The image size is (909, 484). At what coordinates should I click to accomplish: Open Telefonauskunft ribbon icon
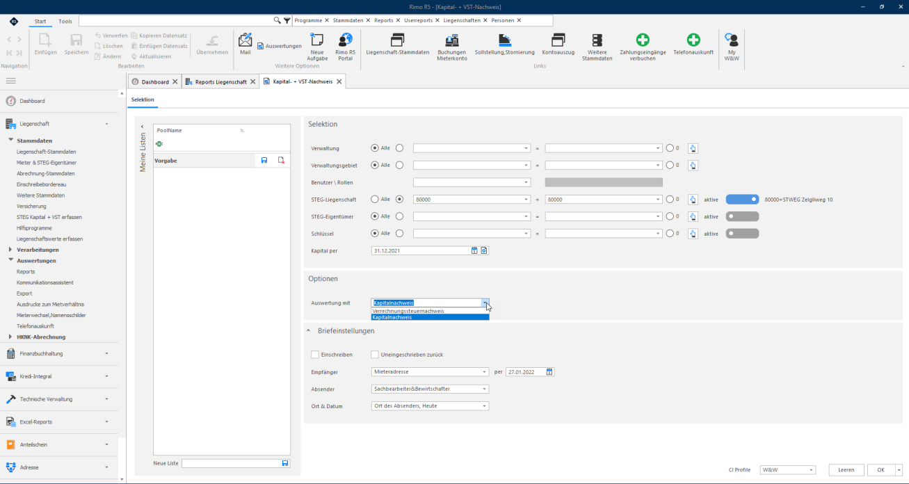pos(693,43)
